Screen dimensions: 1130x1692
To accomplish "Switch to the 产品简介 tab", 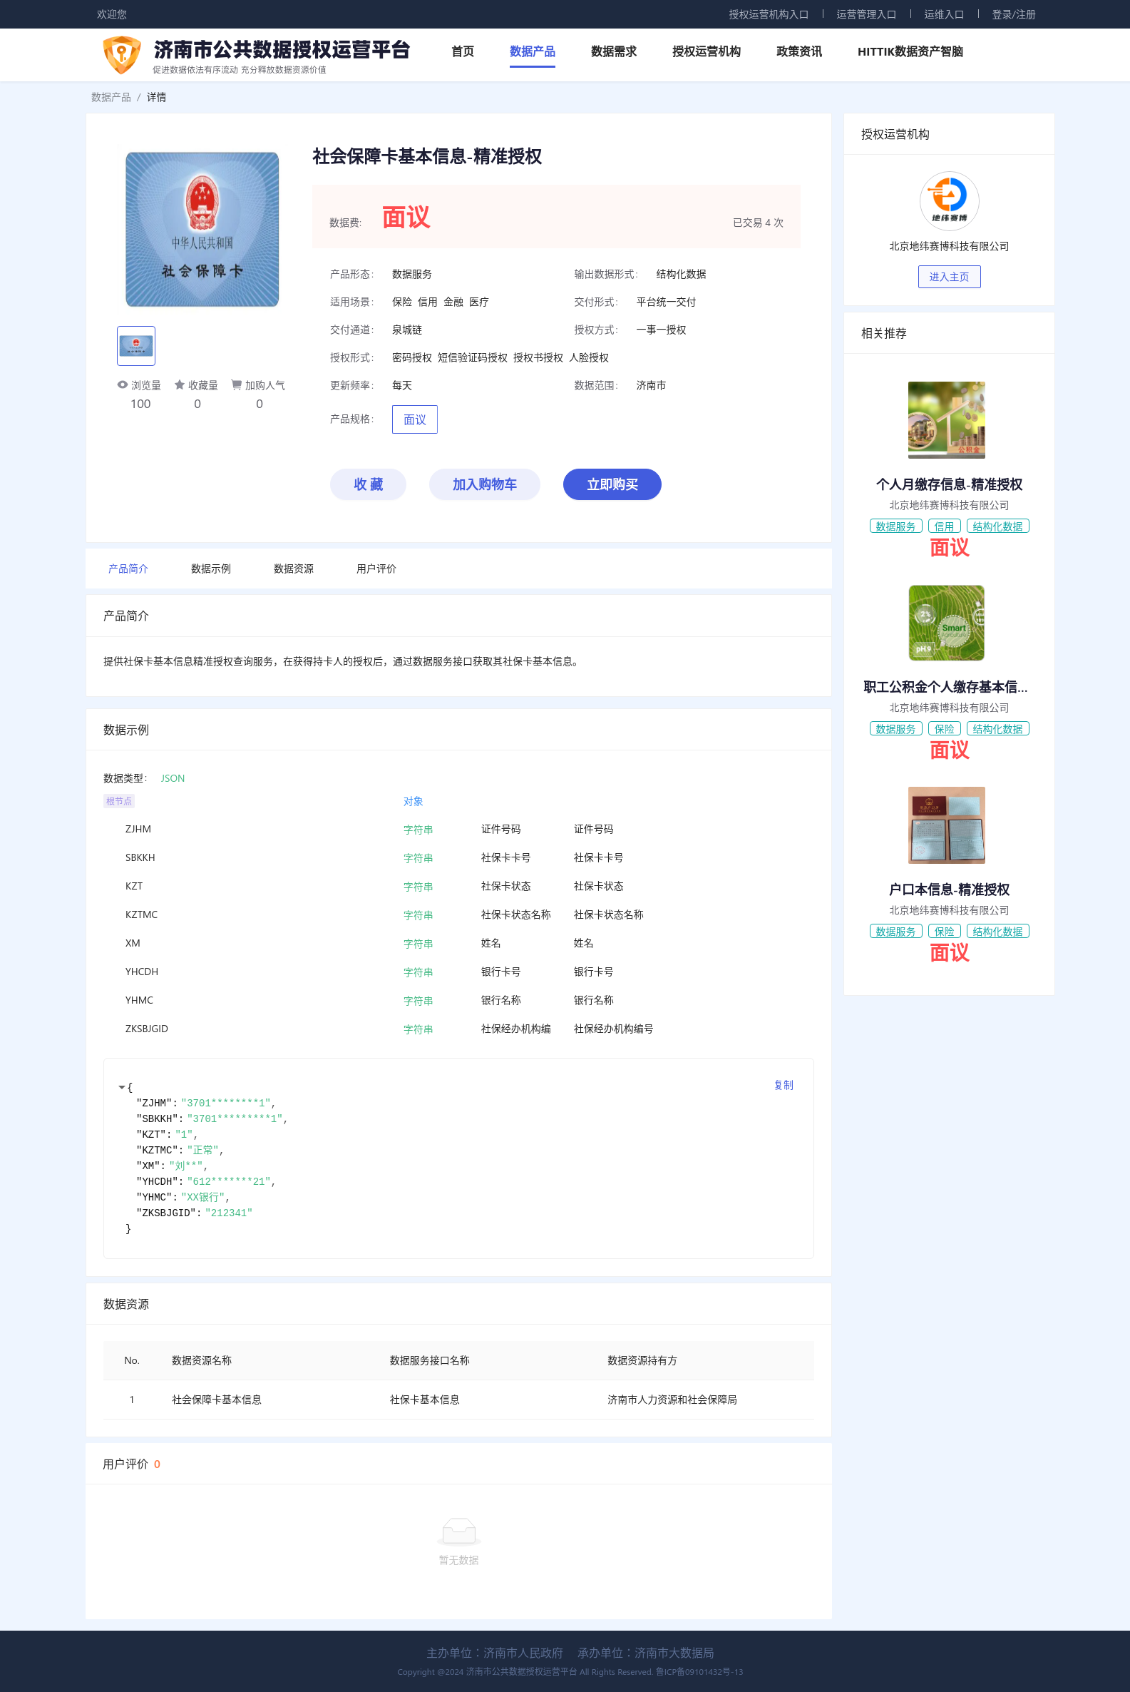I will click(x=128, y=569).
